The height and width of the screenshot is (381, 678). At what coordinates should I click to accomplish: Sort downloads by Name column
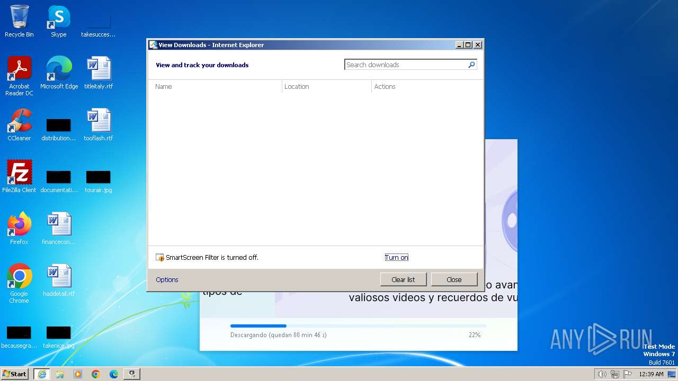coord(215,86)
